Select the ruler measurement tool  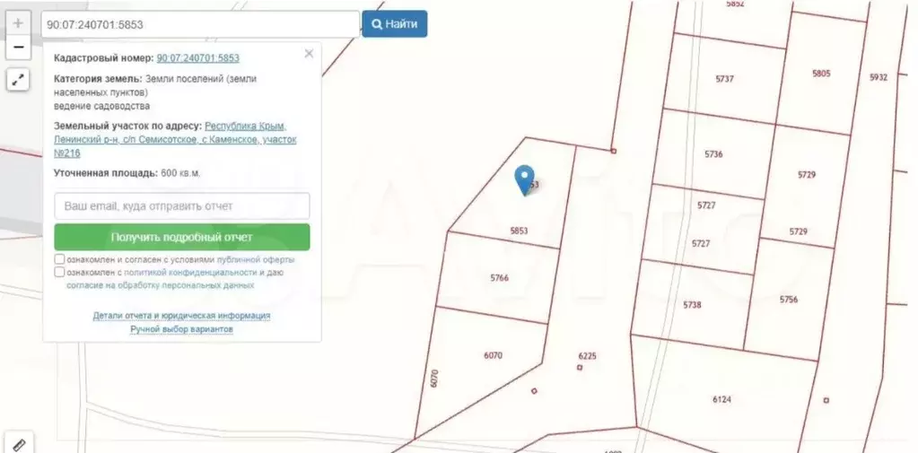pyautogui.click(x=18, y=443)
